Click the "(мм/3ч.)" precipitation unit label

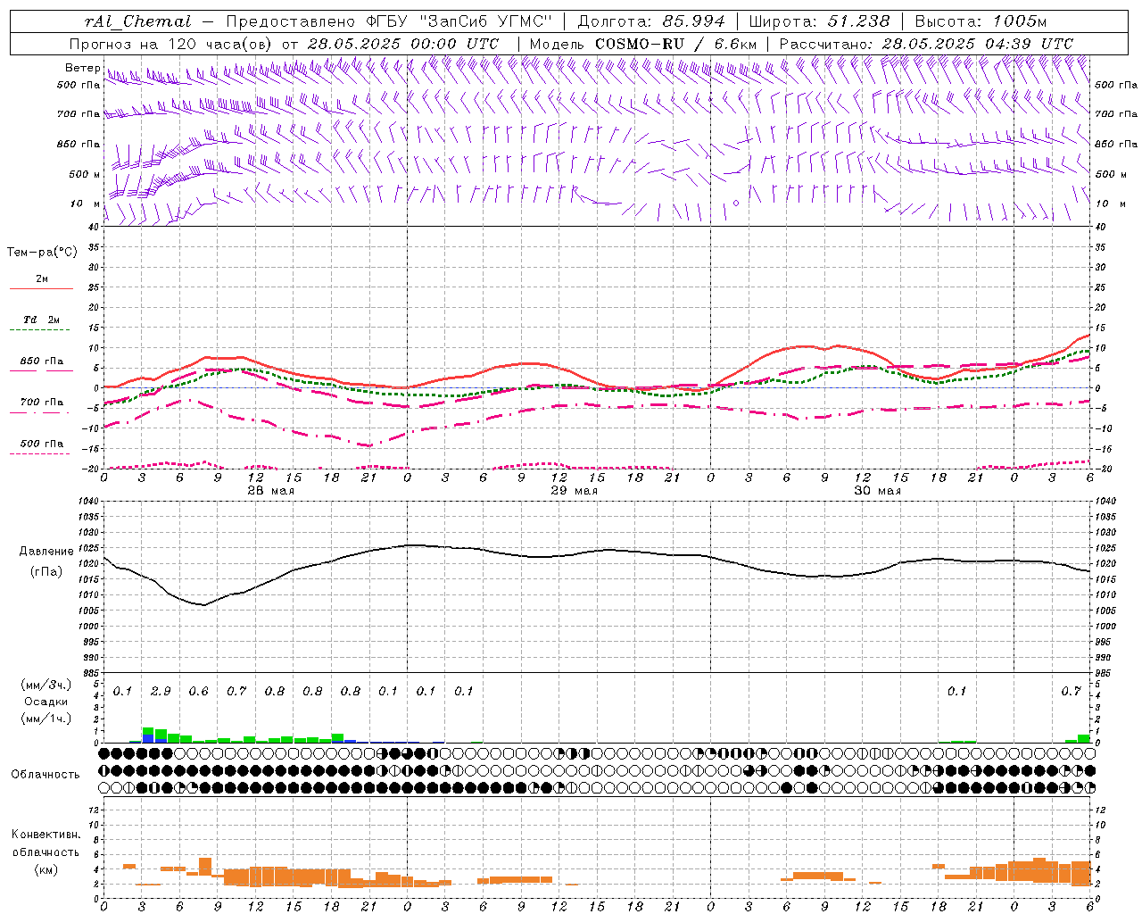[46, 685]
